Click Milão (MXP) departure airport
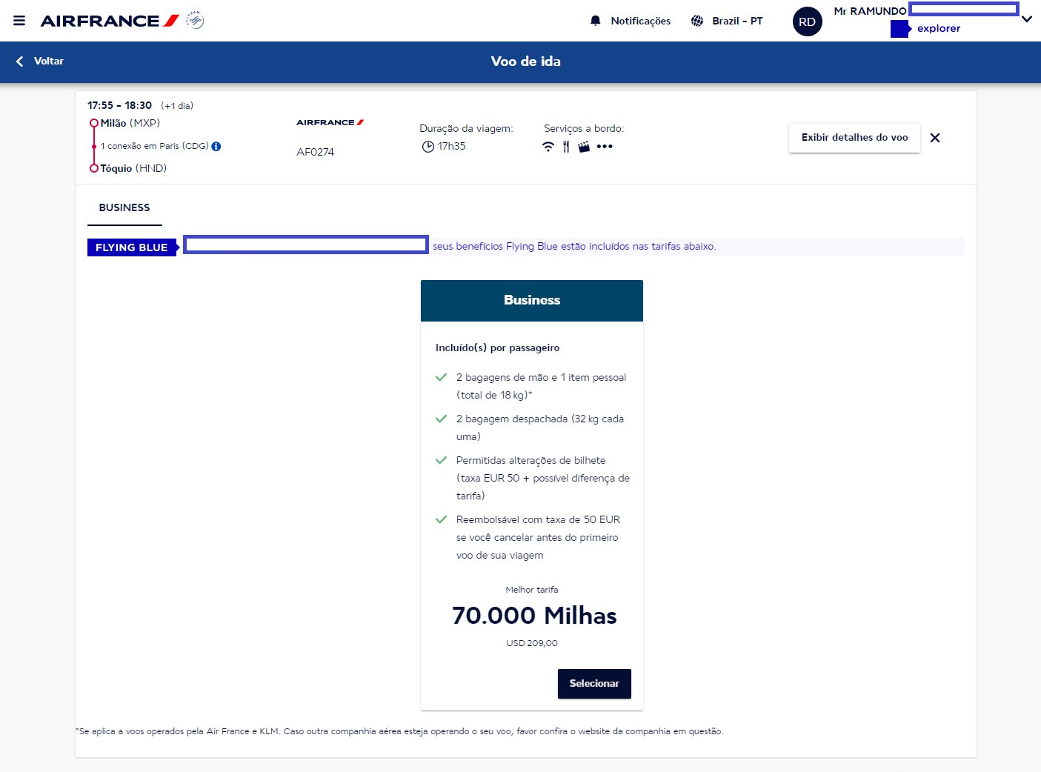Image resolution: width=1041 pixels, height=772 pixels. [x=130, y=123]
